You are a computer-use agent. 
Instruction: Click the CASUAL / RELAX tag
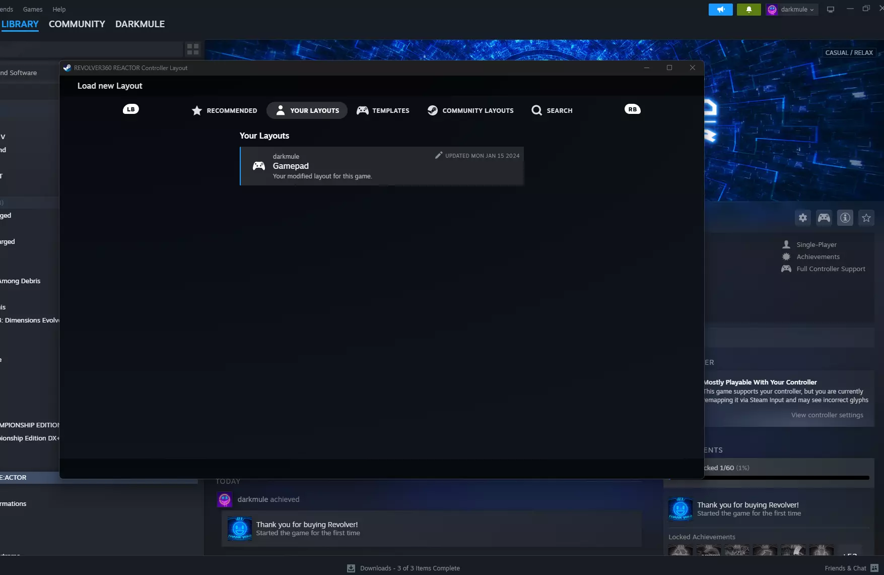pyautogui.click(x=849, y=53)
